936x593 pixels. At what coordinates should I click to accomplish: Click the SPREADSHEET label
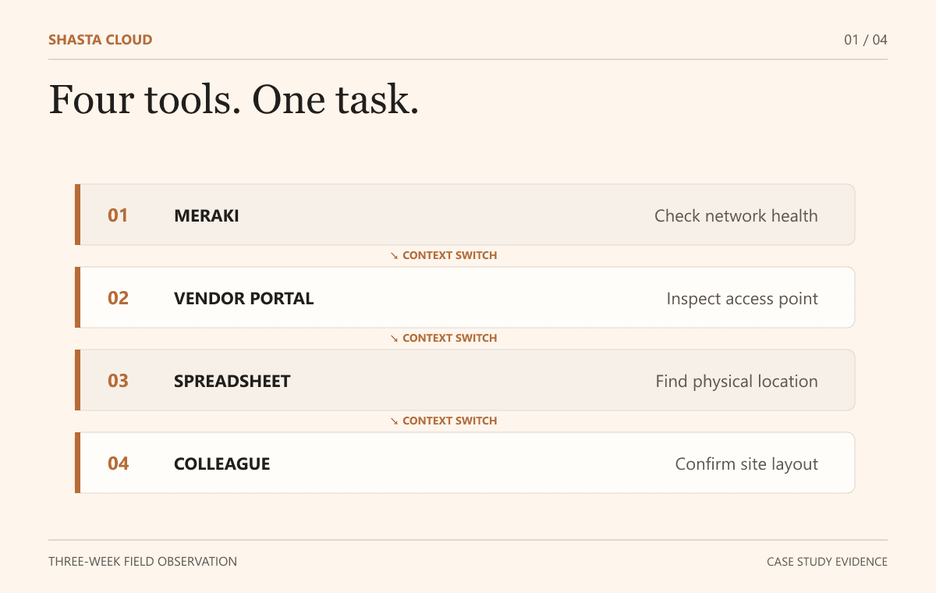pyautogui.click(x=232, y=381)
